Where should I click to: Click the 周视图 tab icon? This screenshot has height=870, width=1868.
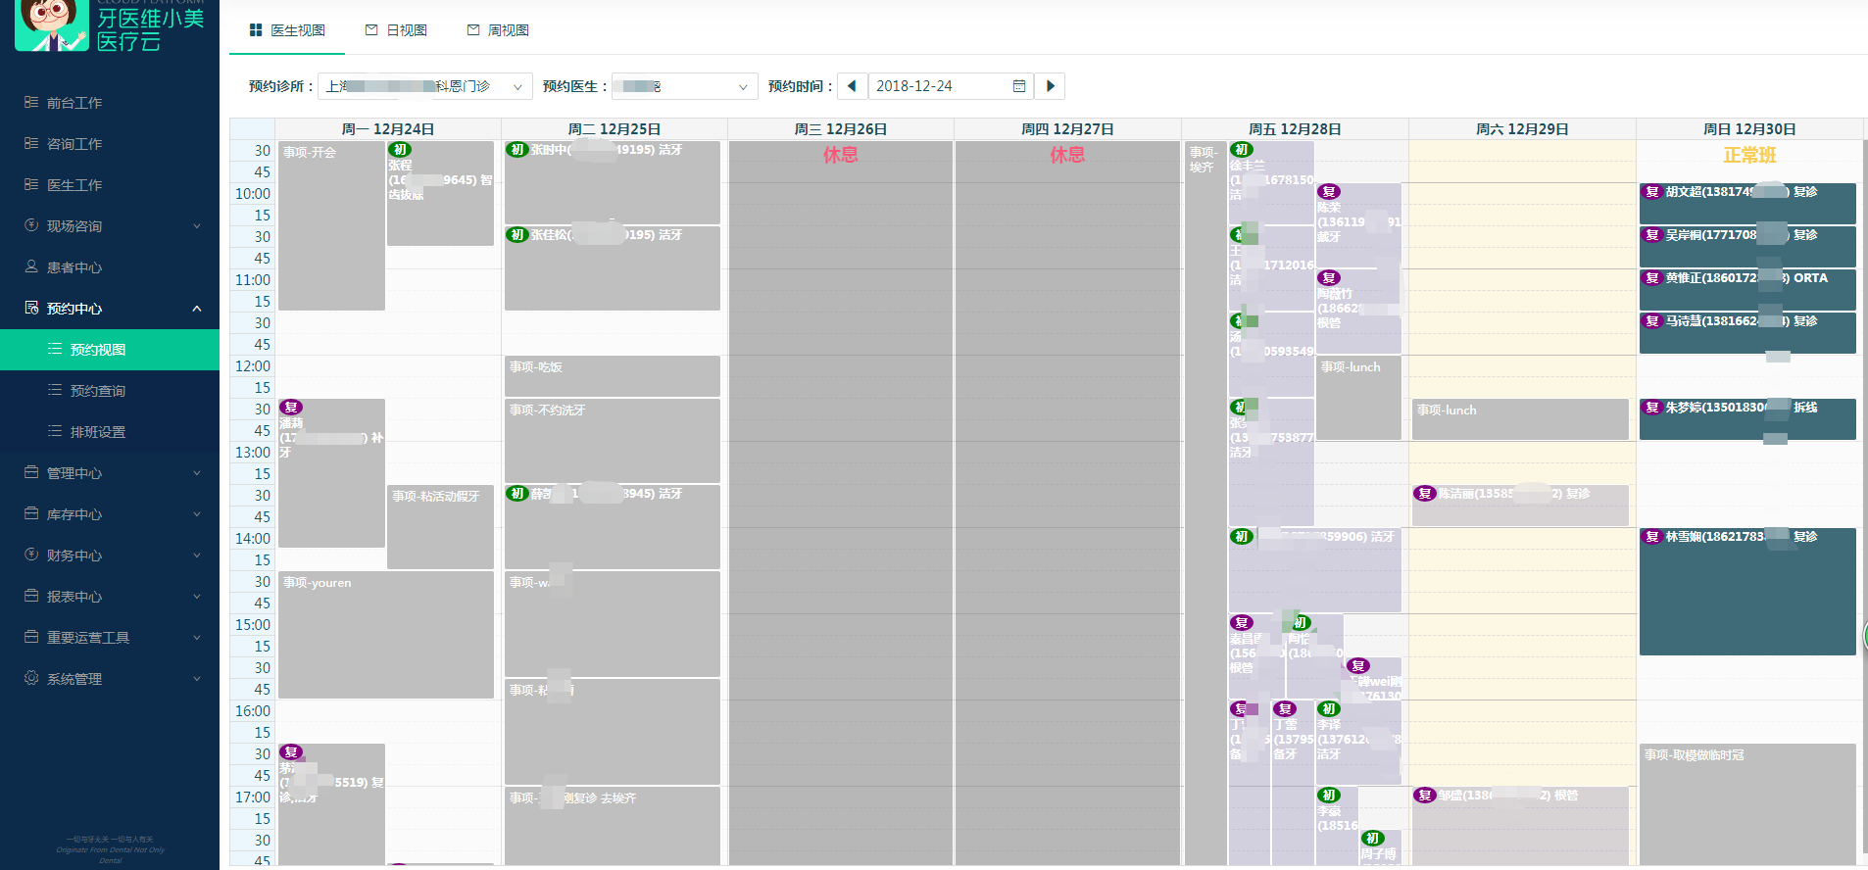pyautogui.click(x=473, y=30)
